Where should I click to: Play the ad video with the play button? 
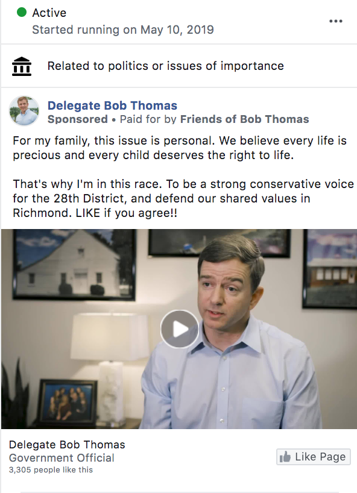pyautogui.click(x=180, y=329)
